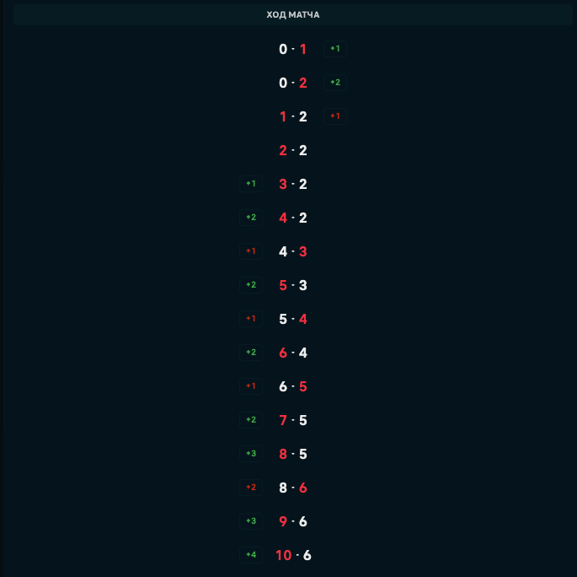
Task: Select the +1 badge next to score 3 - 2
Action: (251, 184)
